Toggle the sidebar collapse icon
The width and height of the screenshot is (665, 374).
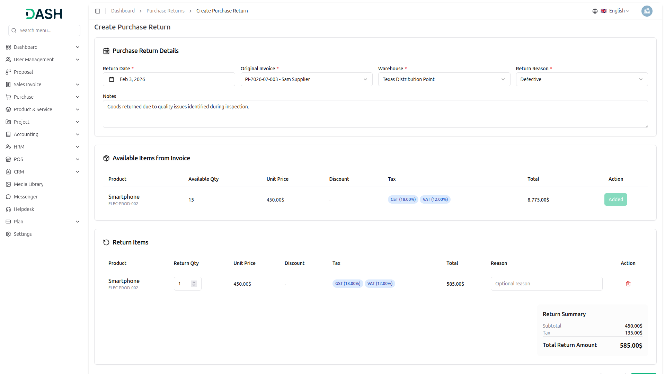pos(98,11)
